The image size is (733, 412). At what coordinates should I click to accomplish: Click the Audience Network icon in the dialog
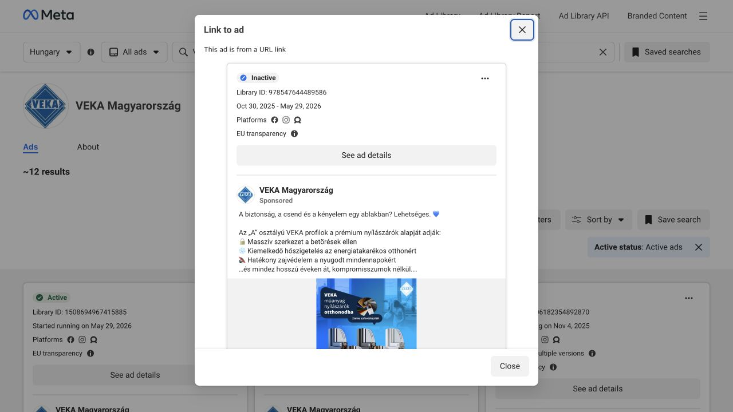[297, 120]
